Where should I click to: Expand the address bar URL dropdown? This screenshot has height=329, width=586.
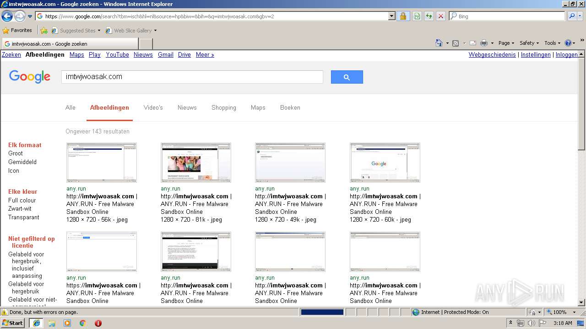391,16
